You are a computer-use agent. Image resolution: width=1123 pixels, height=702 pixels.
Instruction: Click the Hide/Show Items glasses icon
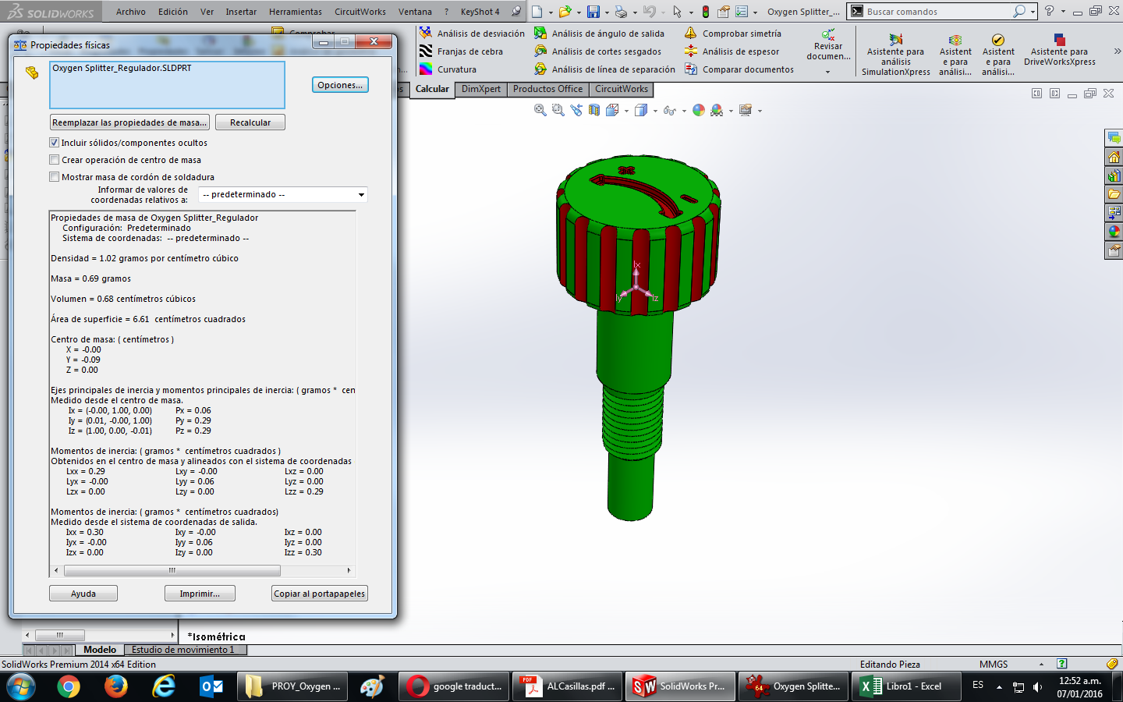(x=669, y=110)
